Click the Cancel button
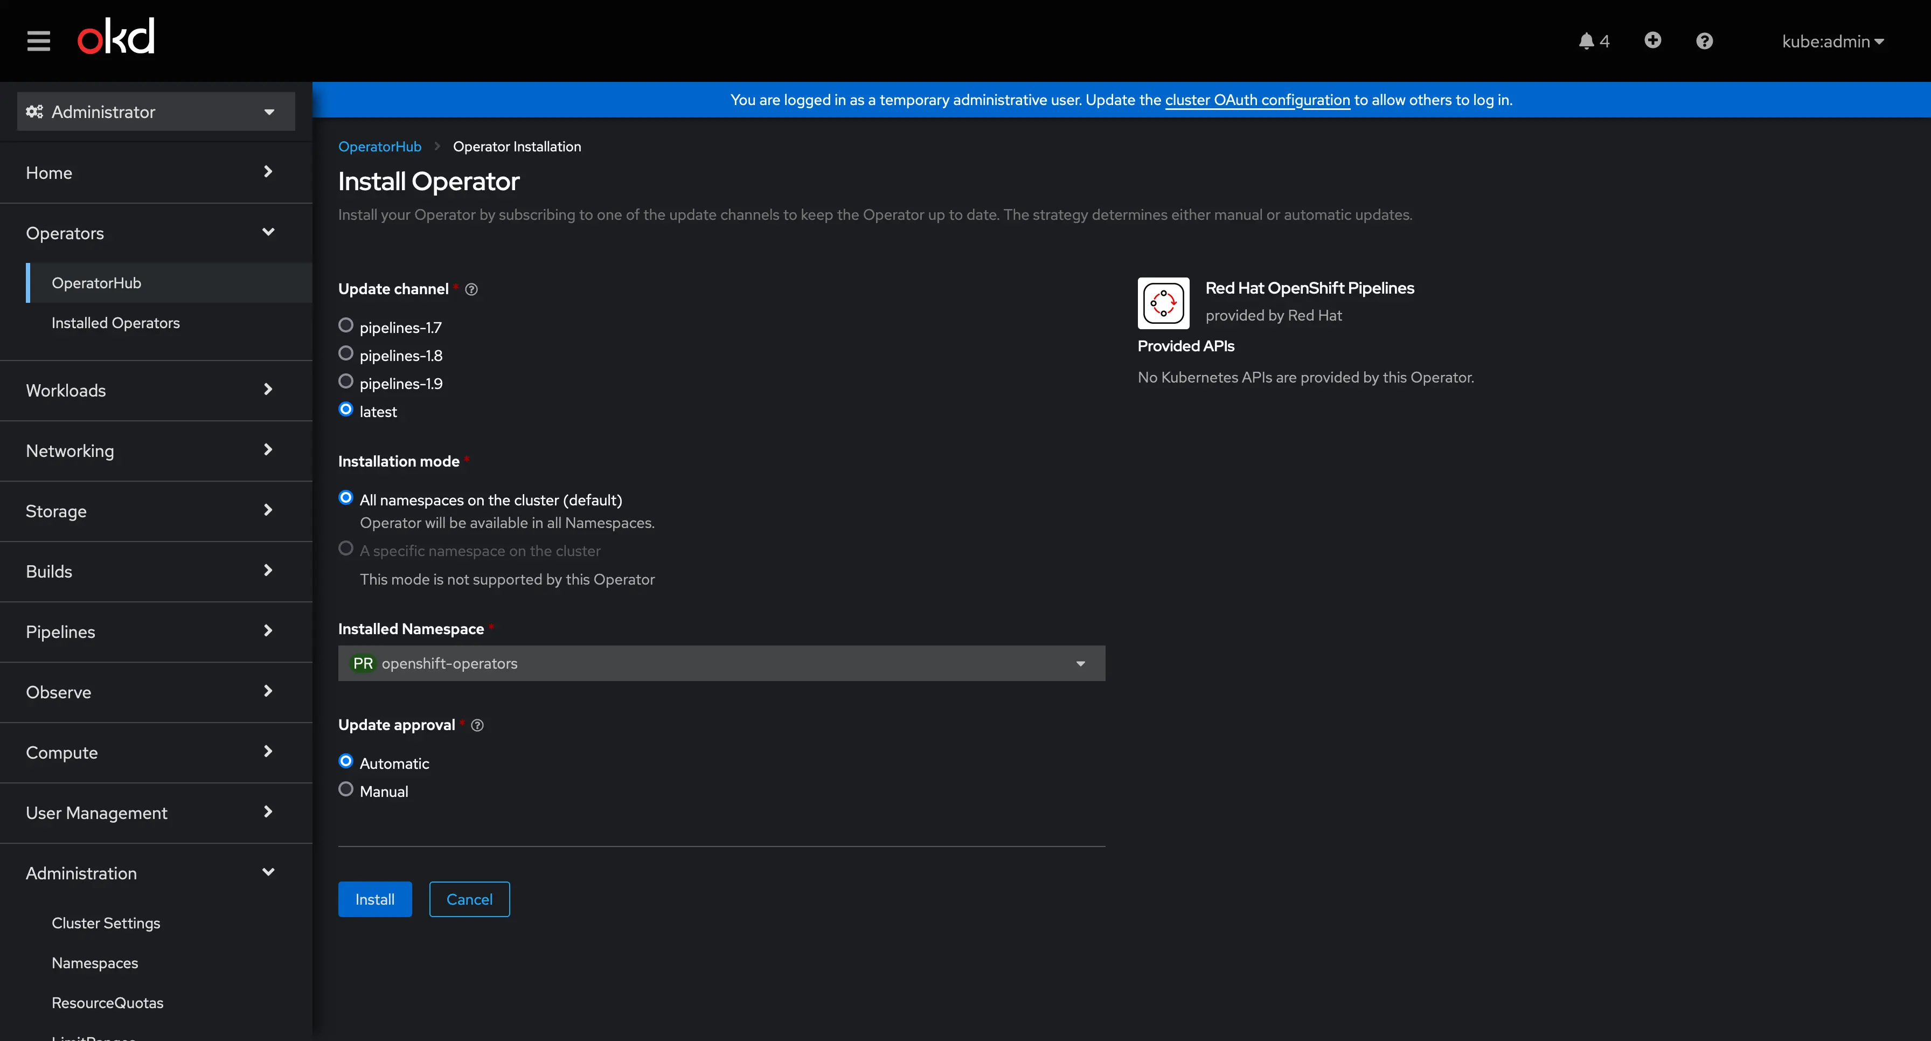The width and height of the screenshot is (1931, 1041). point(469,899)
